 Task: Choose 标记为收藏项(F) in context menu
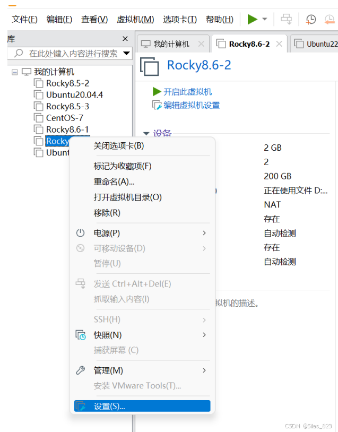(x=142, y=166)
